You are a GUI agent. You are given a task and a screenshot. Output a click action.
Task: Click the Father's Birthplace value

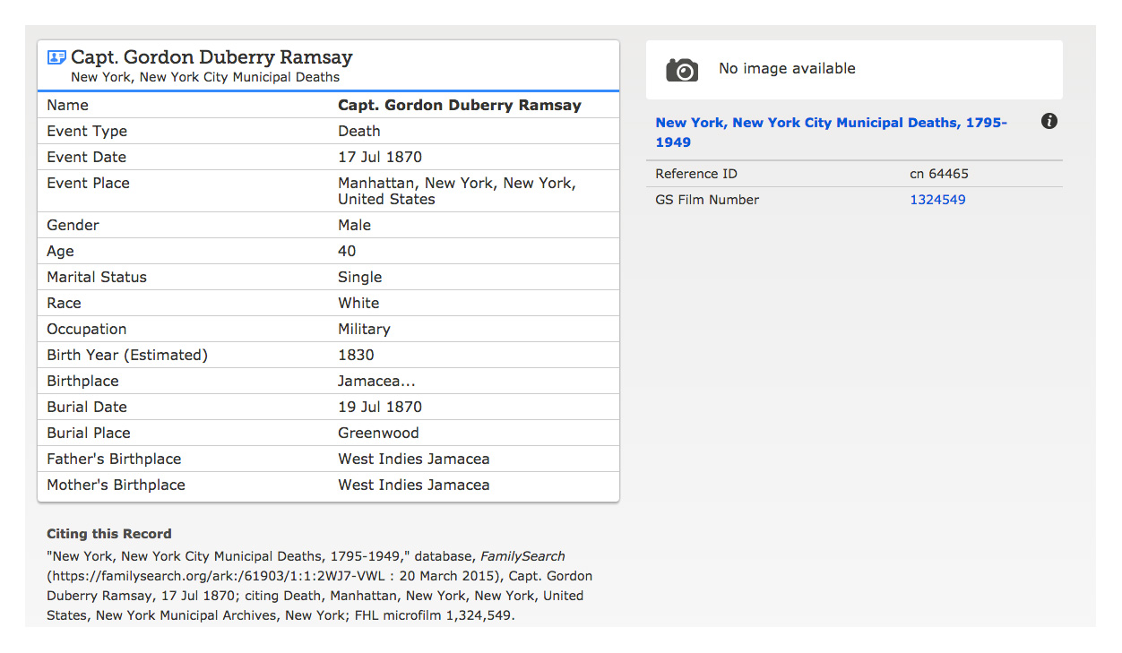(413, 459)
